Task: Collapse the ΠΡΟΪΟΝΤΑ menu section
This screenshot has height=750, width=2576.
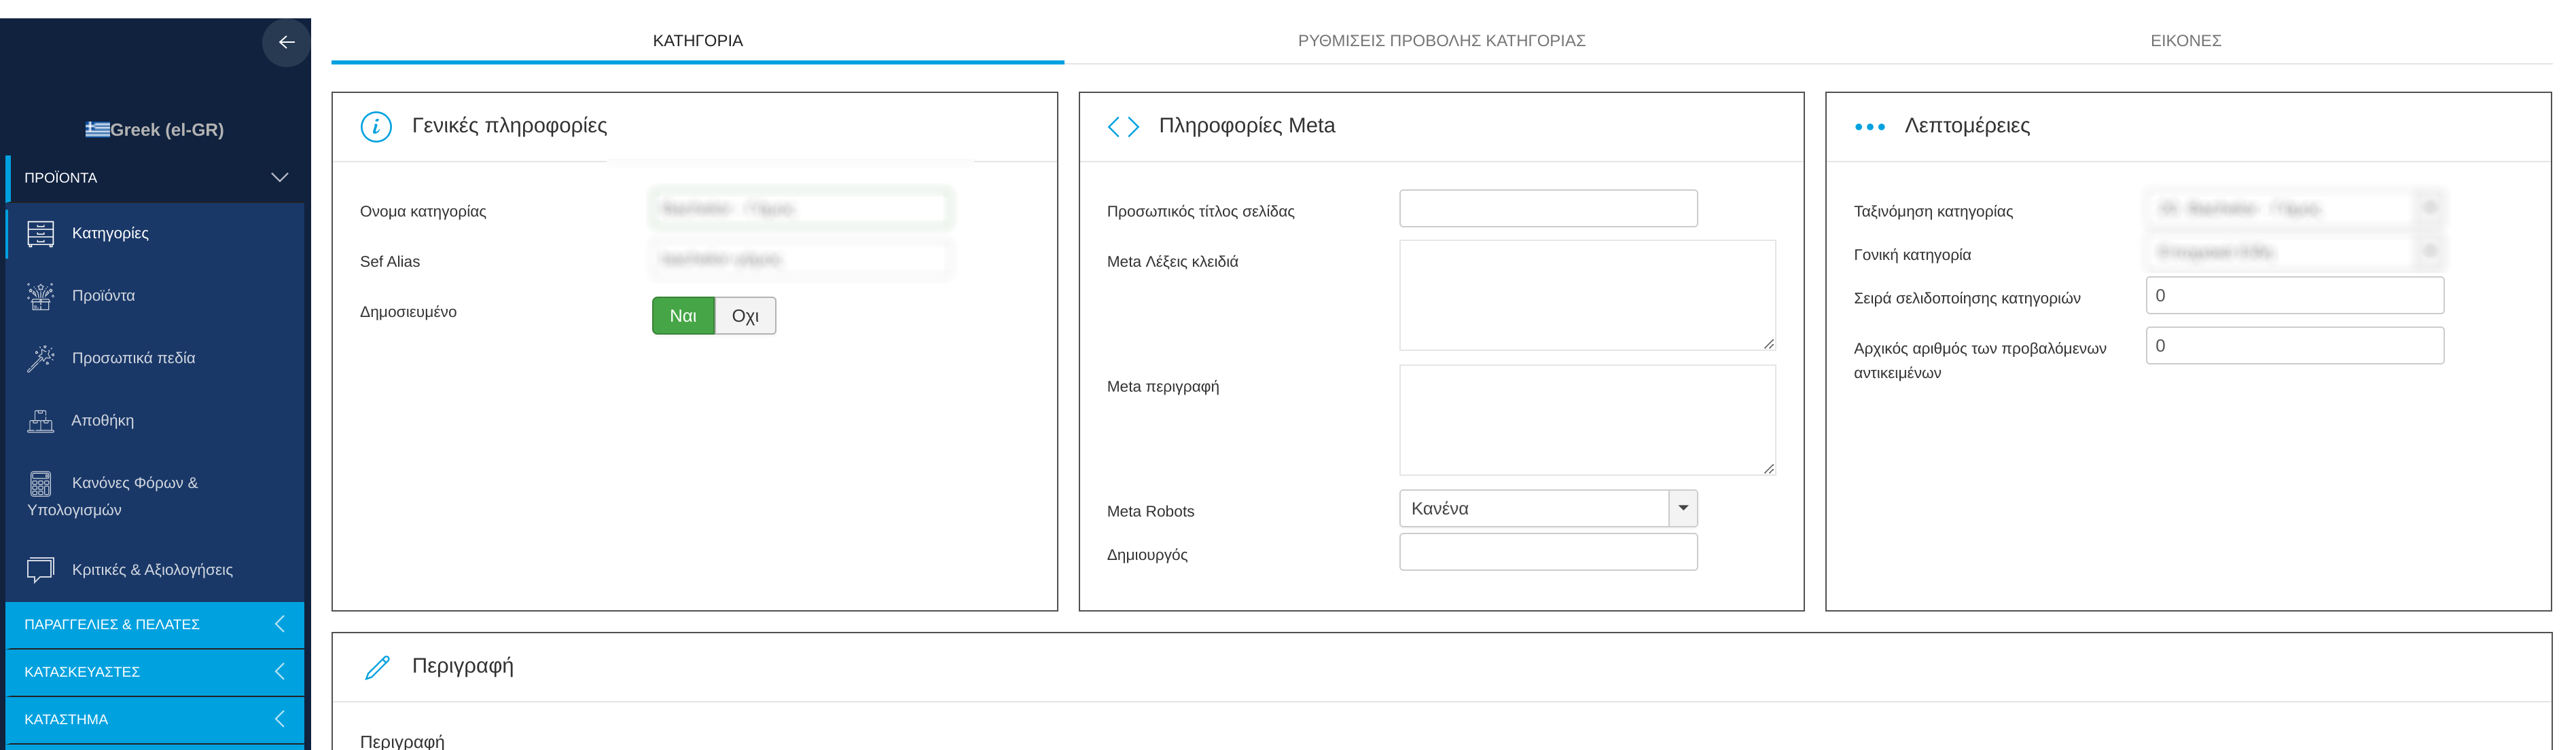Action: click(156, 178)
